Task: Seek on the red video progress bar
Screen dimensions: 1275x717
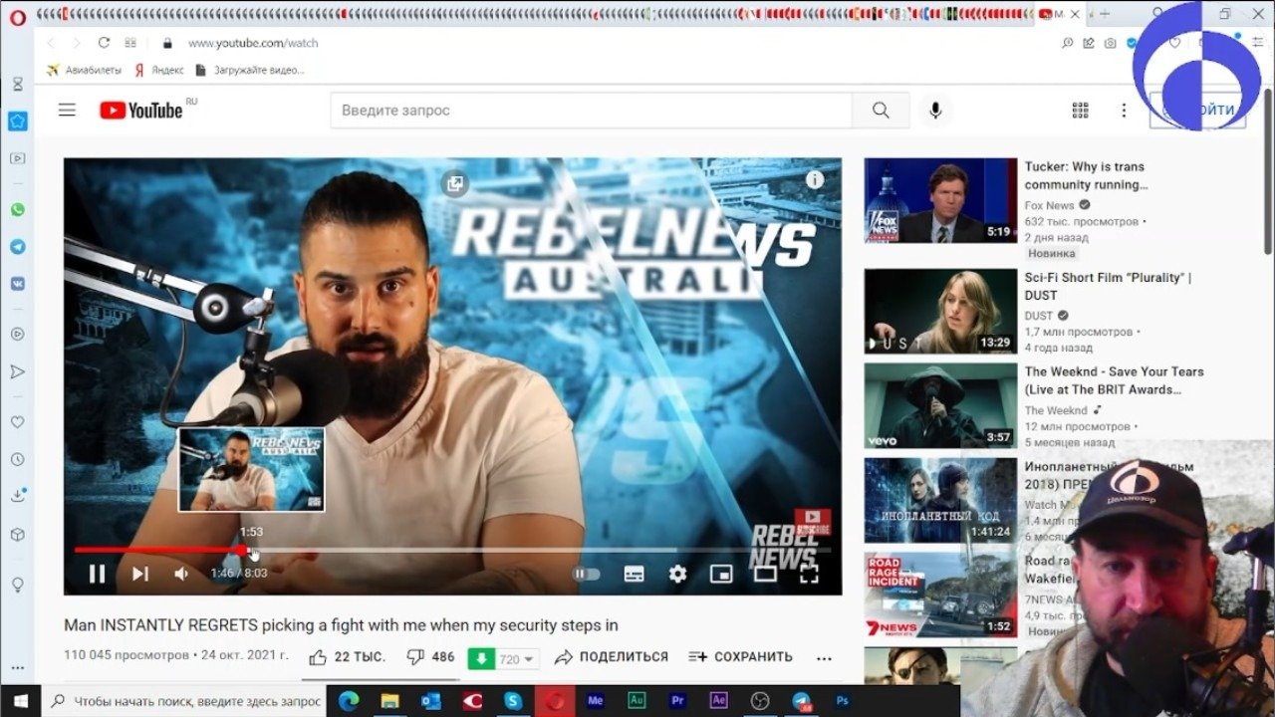Action: pos(452,550)
